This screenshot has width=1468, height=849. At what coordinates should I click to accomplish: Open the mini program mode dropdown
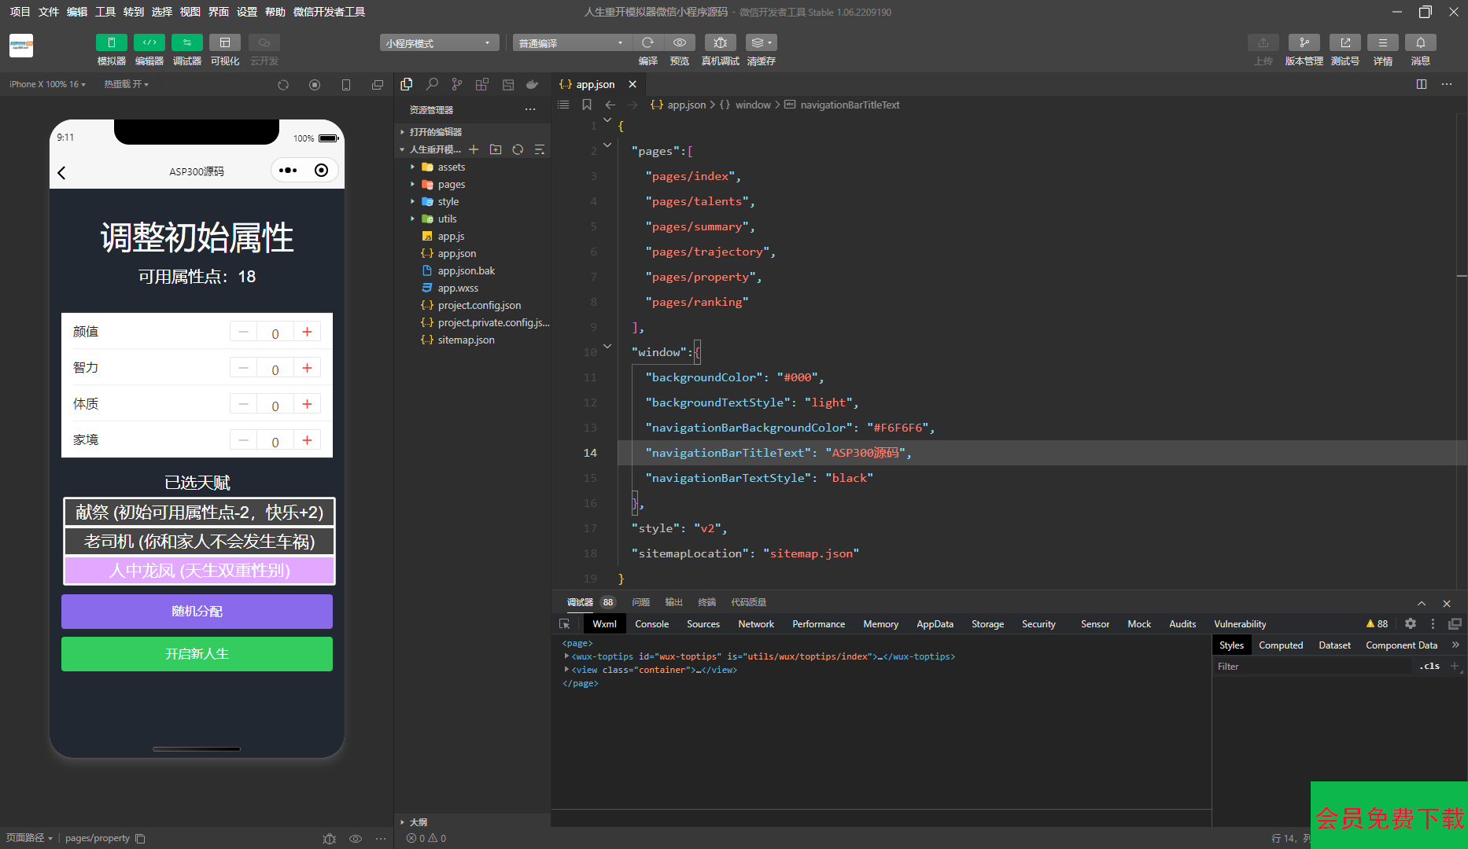438,43
